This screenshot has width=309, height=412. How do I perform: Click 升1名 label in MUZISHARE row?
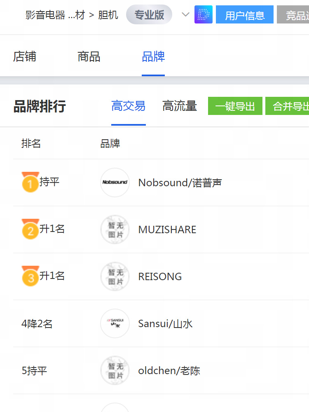[52, 229]
